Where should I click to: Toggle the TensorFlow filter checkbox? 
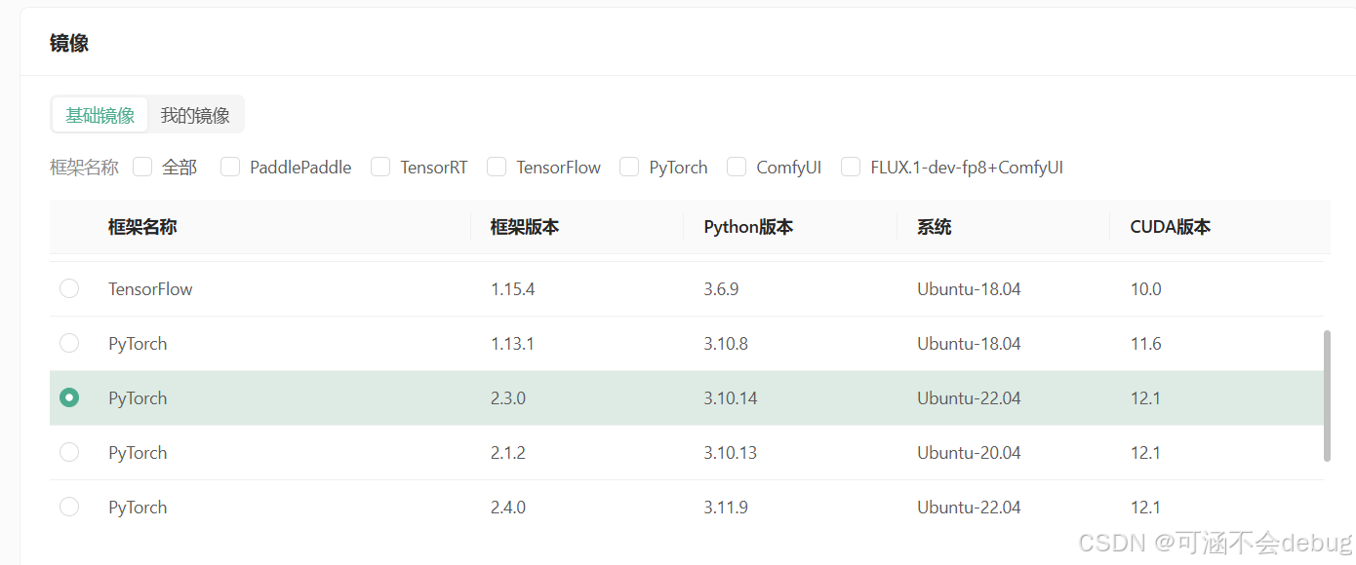pyautogui.click(x=497, y=167)
